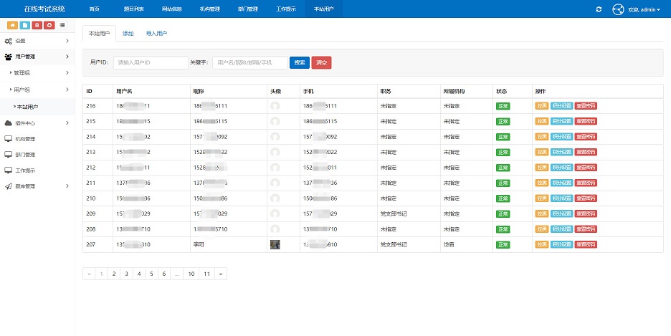
Task: Click the refresh icon in top bar
Action: pos(599,9)
